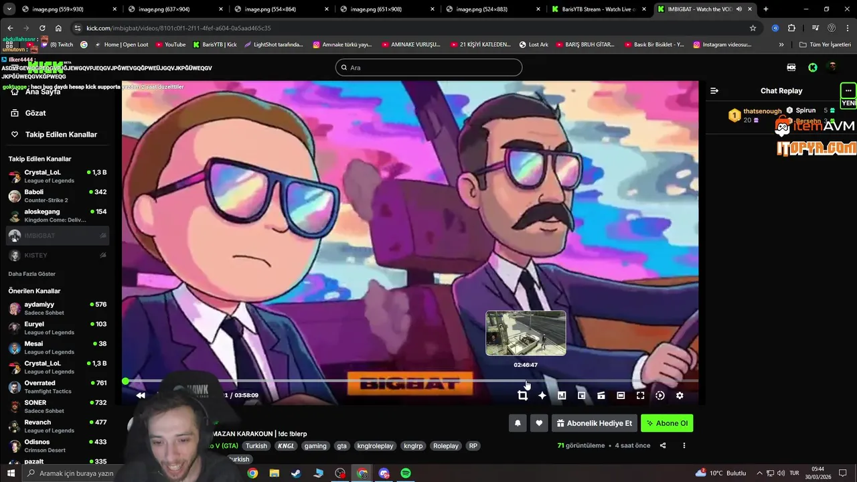The image size is (857, 482).
Task: Open the vertical three-dot video menu
Action: pyautogui.click(x=684, y=446)
